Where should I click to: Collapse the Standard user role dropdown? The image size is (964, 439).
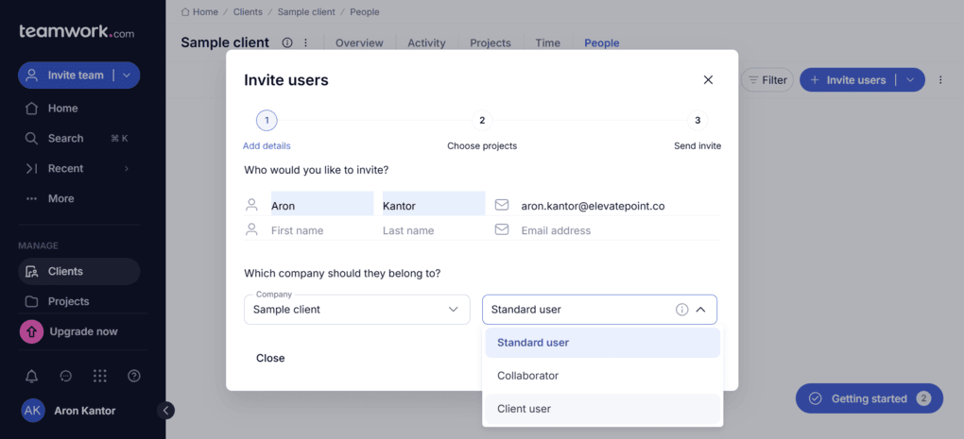pos(700,310)
